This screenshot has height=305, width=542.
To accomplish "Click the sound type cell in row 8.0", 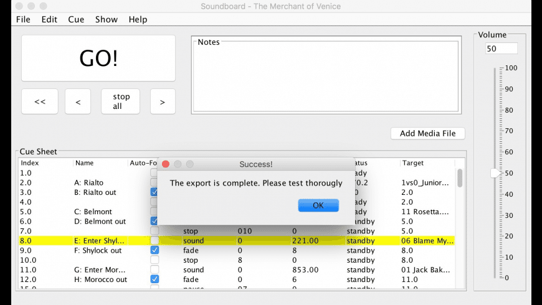I will pos(194,241).
